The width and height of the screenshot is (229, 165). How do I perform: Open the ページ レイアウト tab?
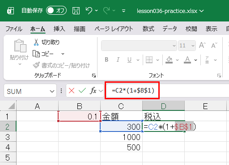pyautogui.click(x=114, y=29)
